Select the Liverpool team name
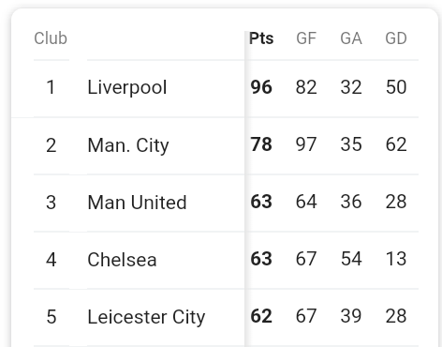This screenshot has height=347, width=442. tap(127, 87)
